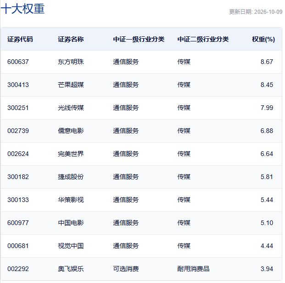Select security name 华策影视
The width and height of the screenshot is (285, 283).
(x=71, y=200)
